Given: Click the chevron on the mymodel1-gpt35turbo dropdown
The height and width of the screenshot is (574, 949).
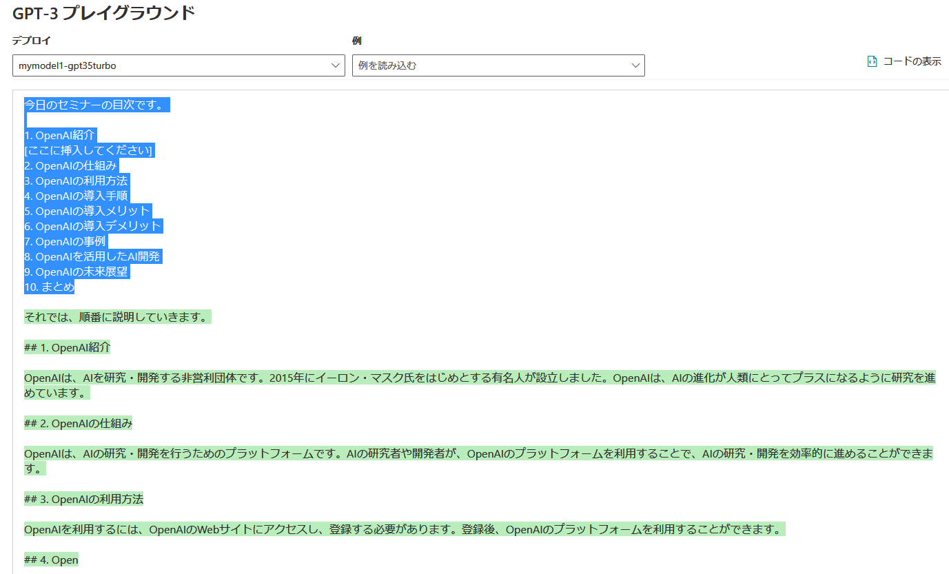Looking at the screenshot, I should click(x=336, y=65).
